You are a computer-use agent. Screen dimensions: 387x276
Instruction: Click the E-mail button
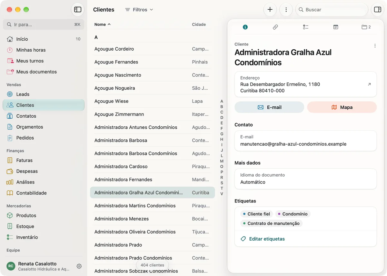(x=269, y=107)
